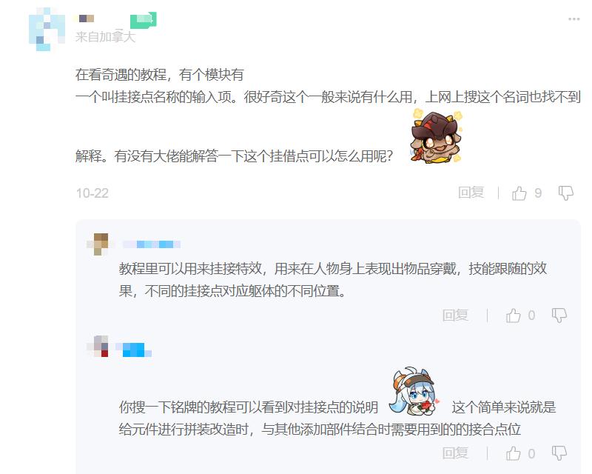This screenshot has width=592, height=474.
Task: Open the second replier's avatar
Action: (98, 346)
